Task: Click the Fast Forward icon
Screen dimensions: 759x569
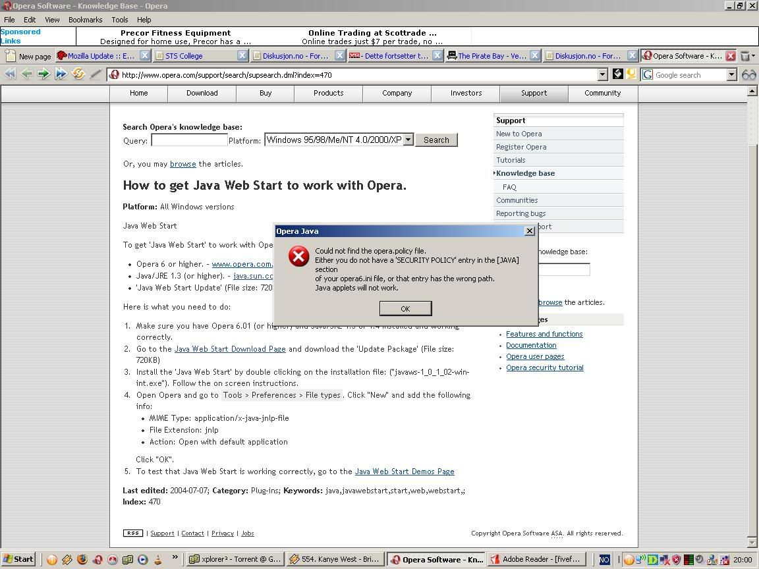Action: (61, 74)
